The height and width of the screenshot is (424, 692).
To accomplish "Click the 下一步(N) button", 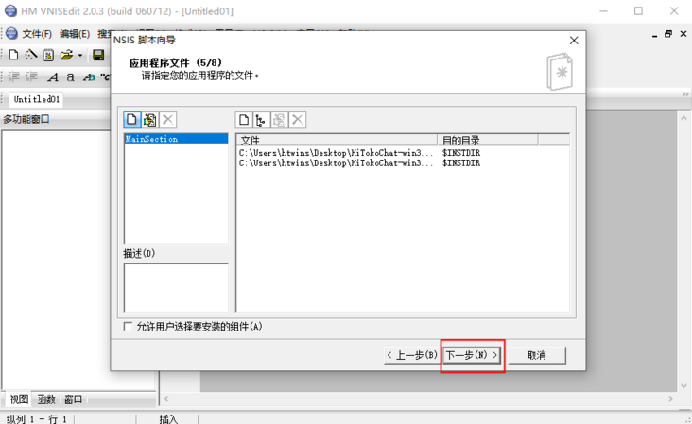I will 472,355.
